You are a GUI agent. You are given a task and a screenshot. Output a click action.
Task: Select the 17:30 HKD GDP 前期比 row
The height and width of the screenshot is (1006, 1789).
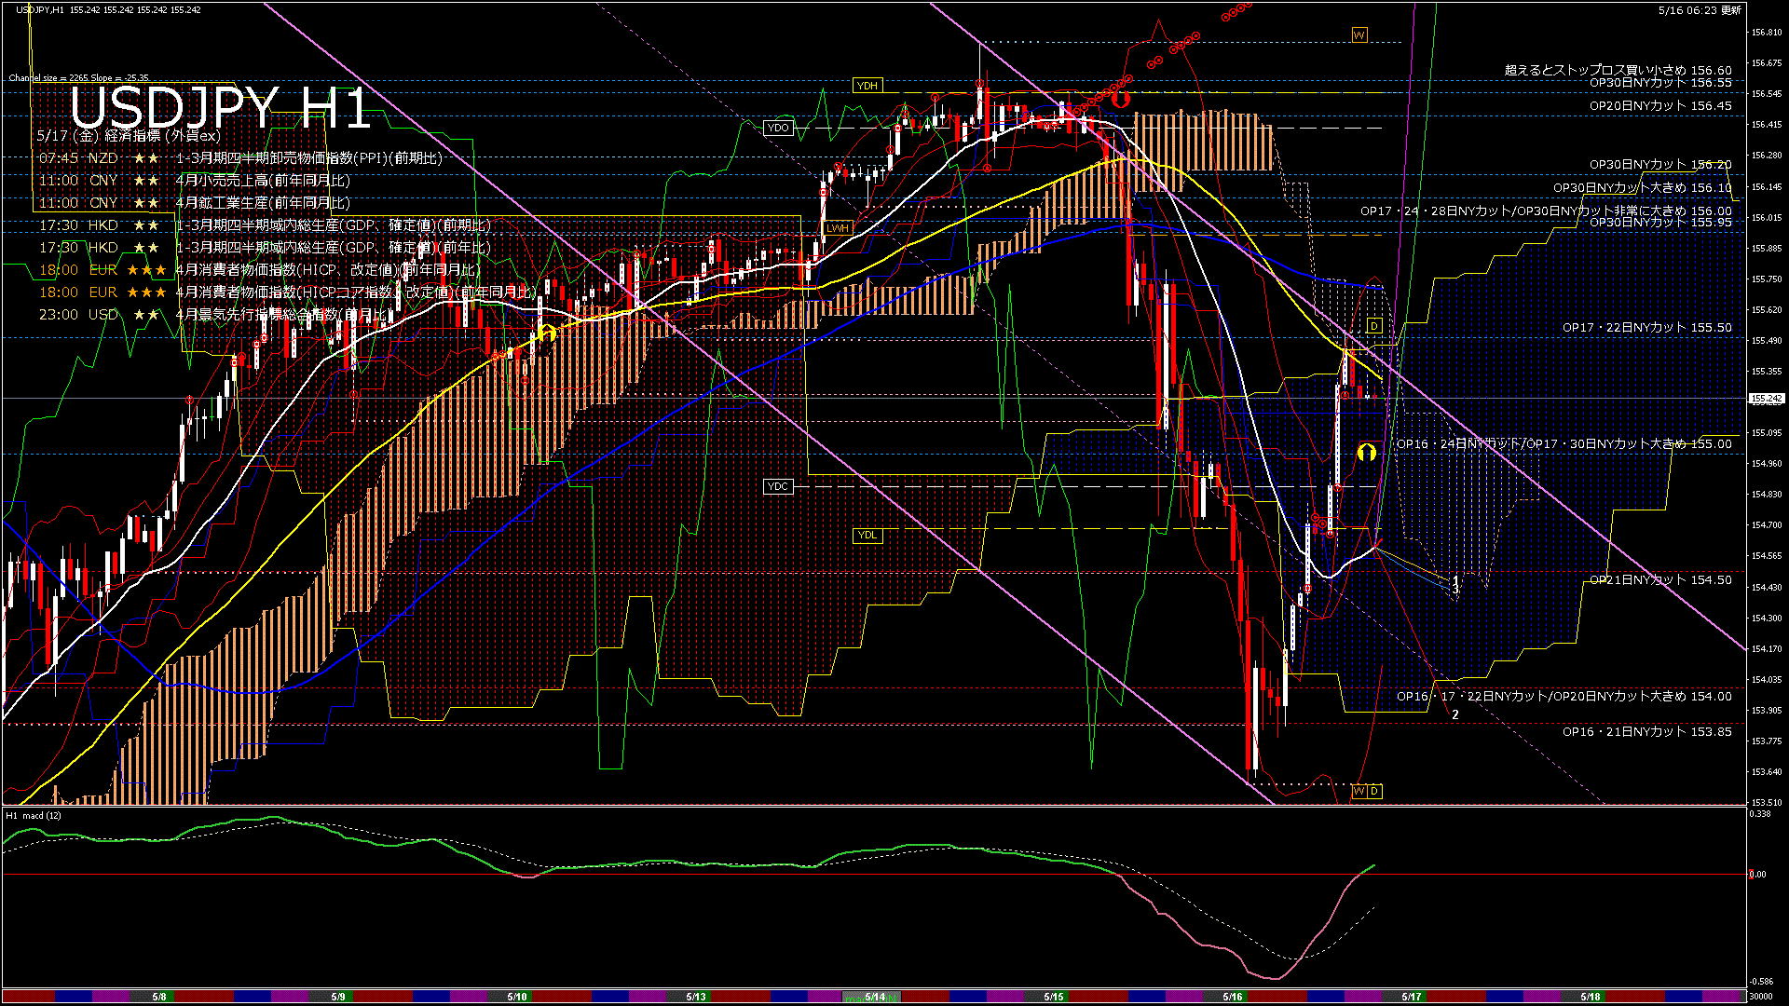(265, 225)
